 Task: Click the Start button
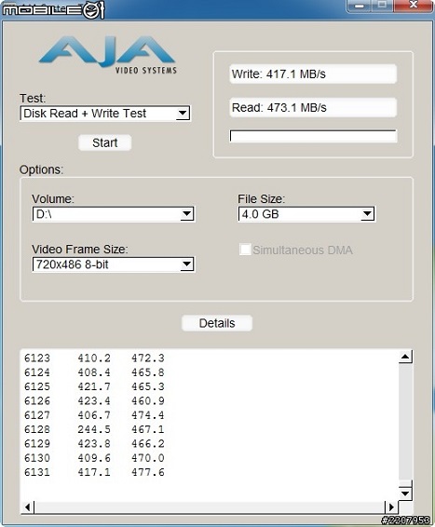[104, 142]
